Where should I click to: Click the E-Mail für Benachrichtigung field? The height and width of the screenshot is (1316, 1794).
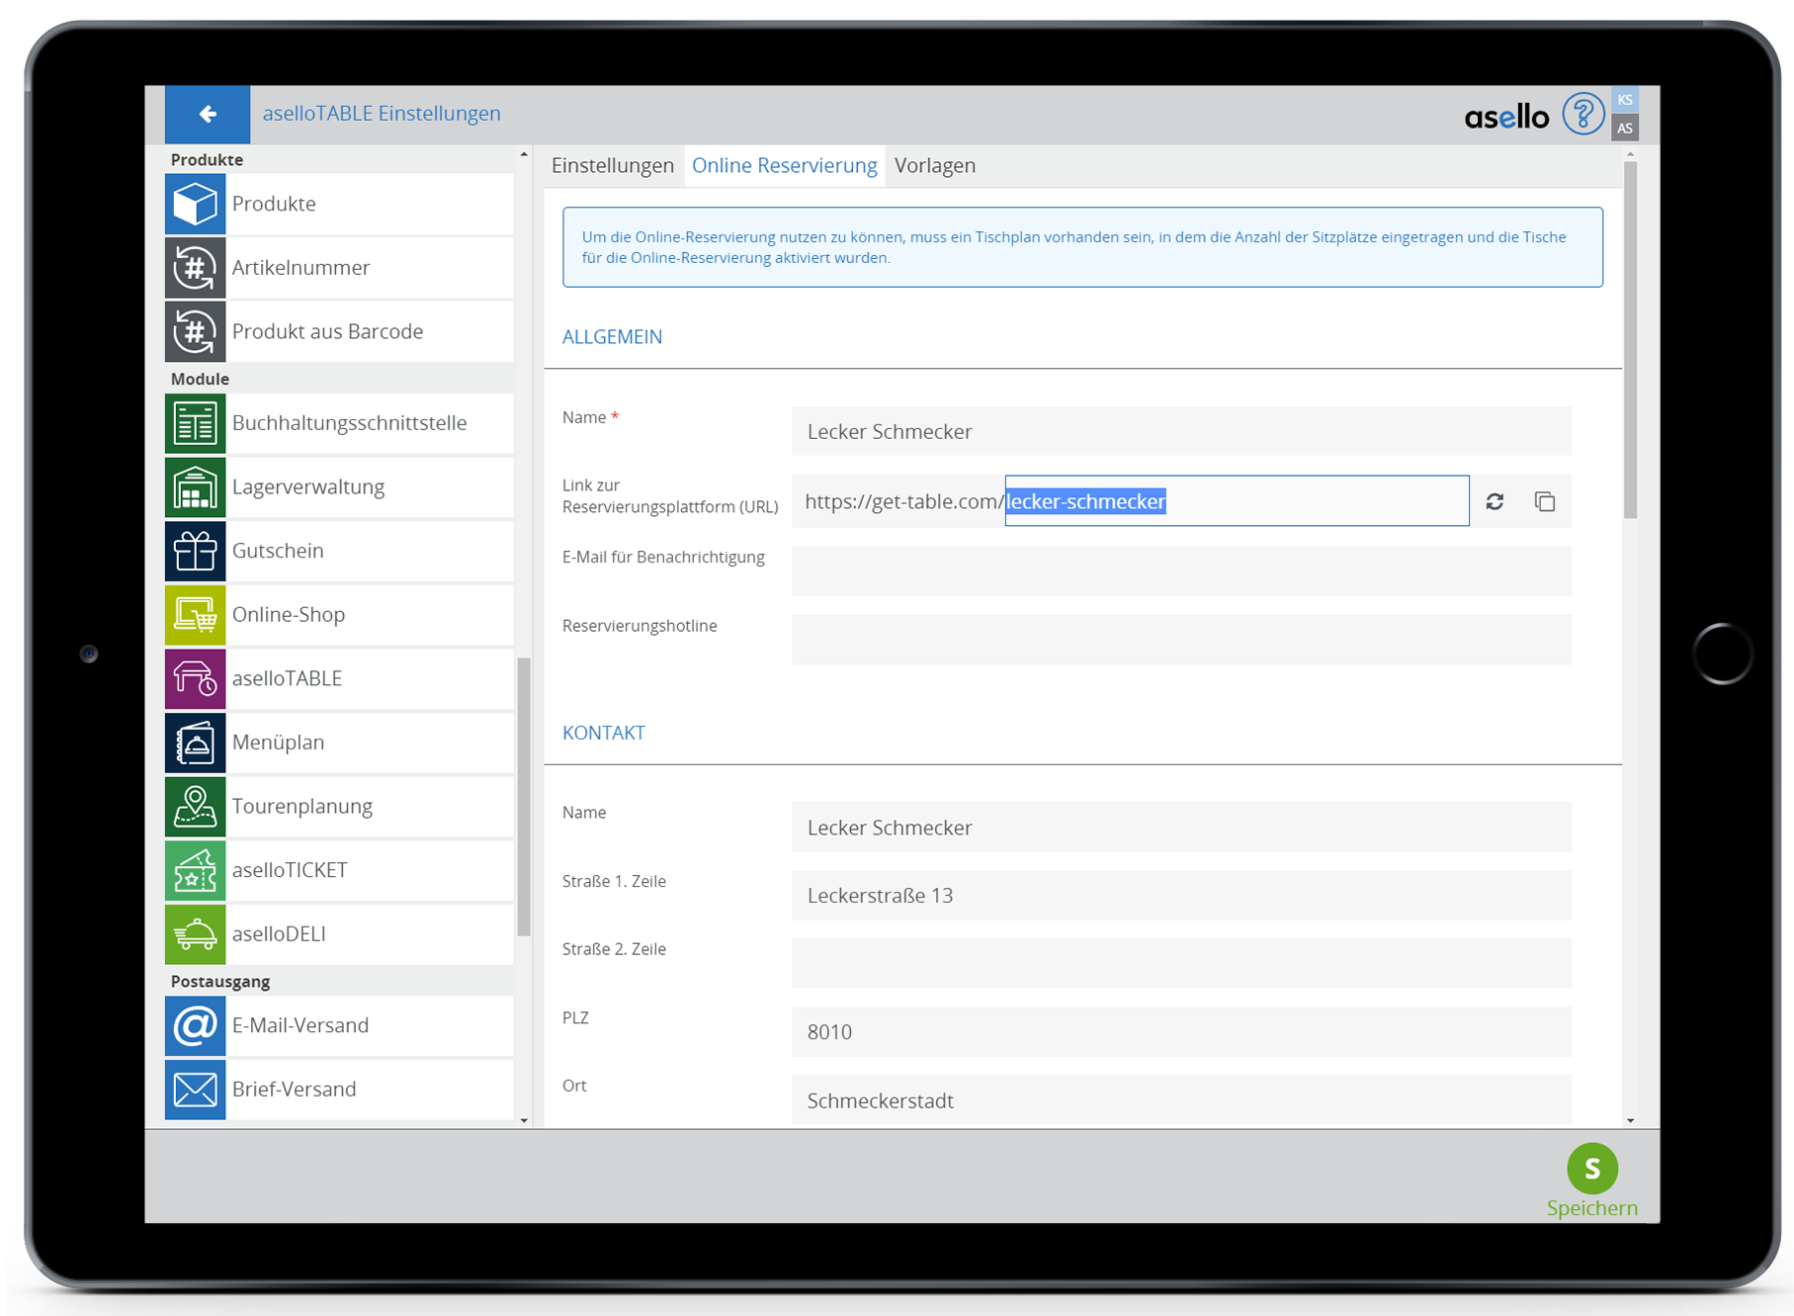(1180, 571)
